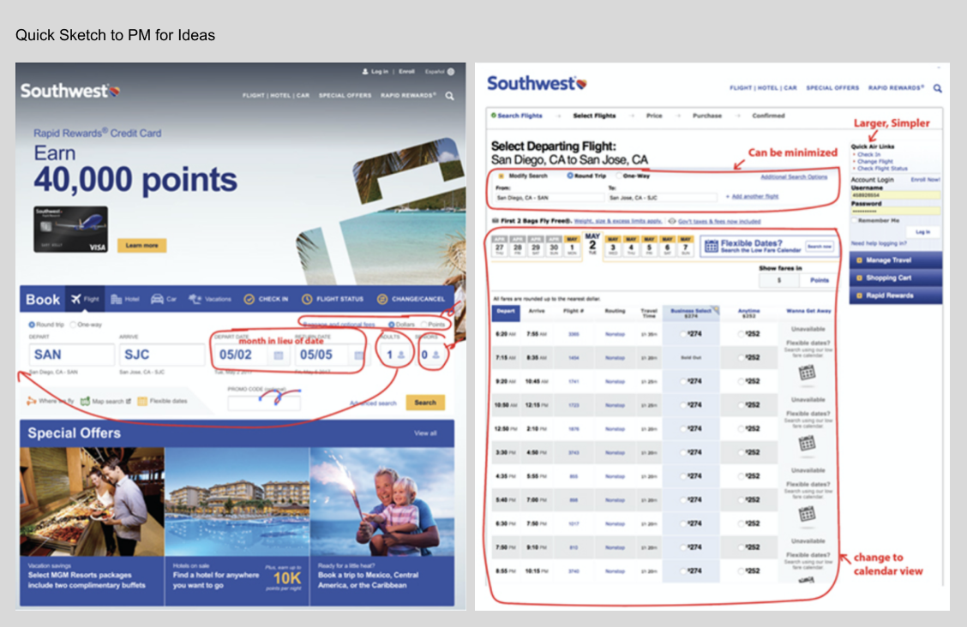The width and height of the screenshot is (967, 627).
Task: Switch fares display to Points
Action: coord(819,280)
